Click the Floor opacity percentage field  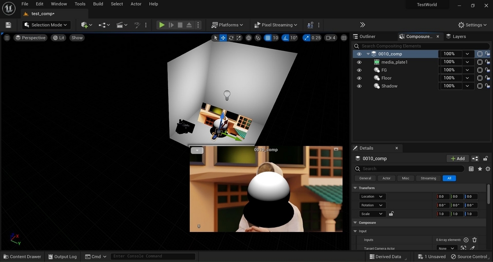pos(450,78)
